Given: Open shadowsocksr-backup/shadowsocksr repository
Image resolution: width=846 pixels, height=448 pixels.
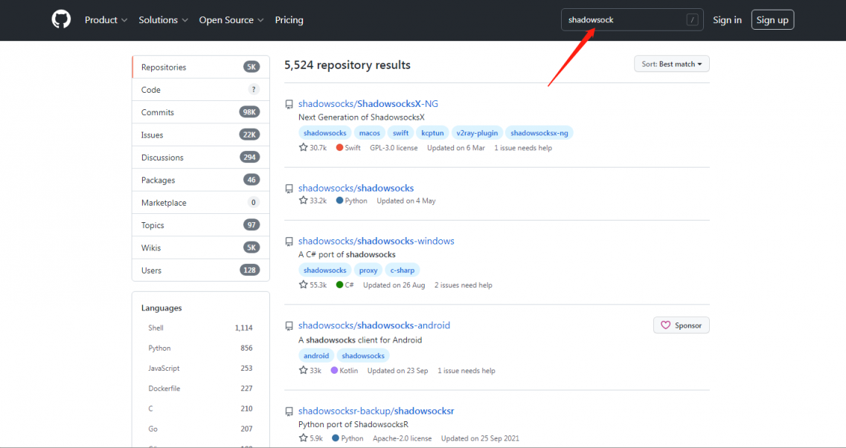Looking at the screenshot, I should point(376,411).
